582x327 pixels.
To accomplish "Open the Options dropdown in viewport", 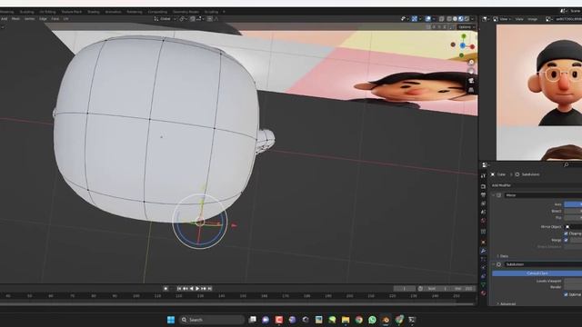I will coord(467,27).
